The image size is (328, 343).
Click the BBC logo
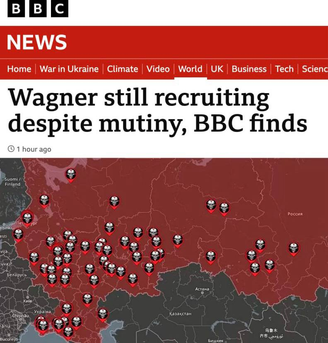point(38,8)
